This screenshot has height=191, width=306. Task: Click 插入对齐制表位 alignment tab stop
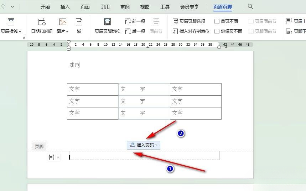click(191, 31)
